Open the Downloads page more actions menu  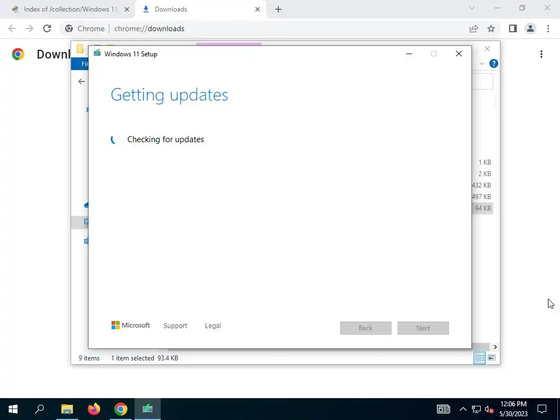click(541, 54)
